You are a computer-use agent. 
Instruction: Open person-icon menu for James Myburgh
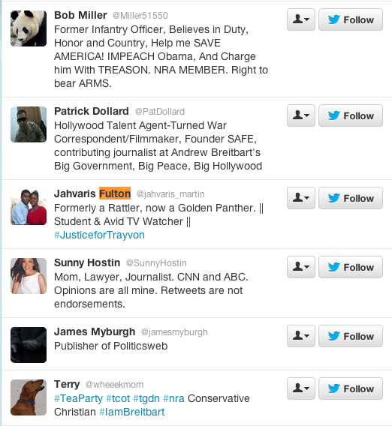pyautogui.click(x=301, y=336)
